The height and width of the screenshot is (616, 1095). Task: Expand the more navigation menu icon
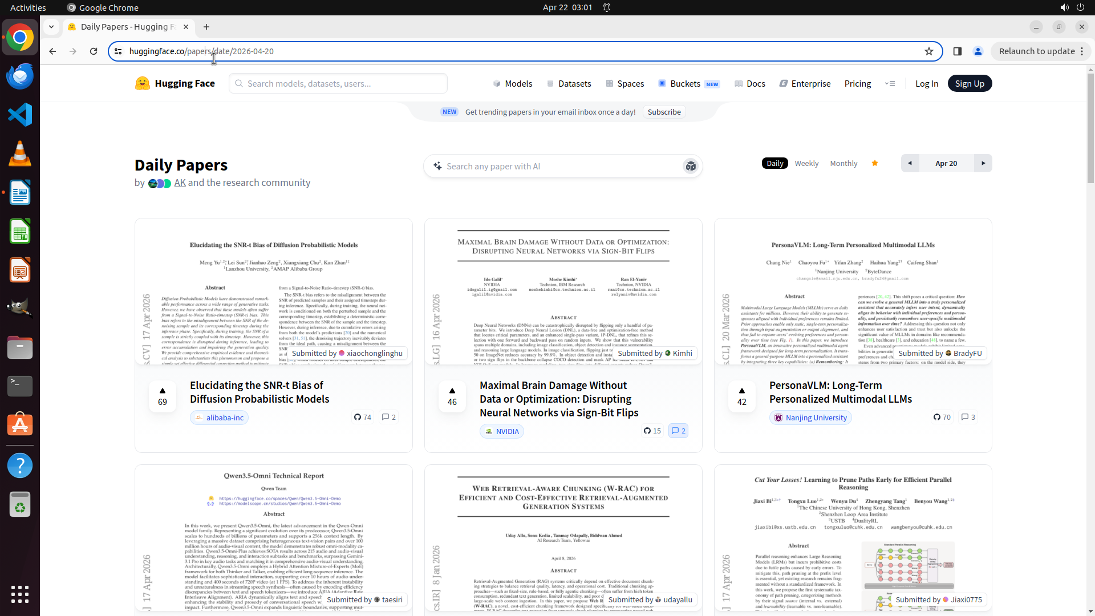890,83
